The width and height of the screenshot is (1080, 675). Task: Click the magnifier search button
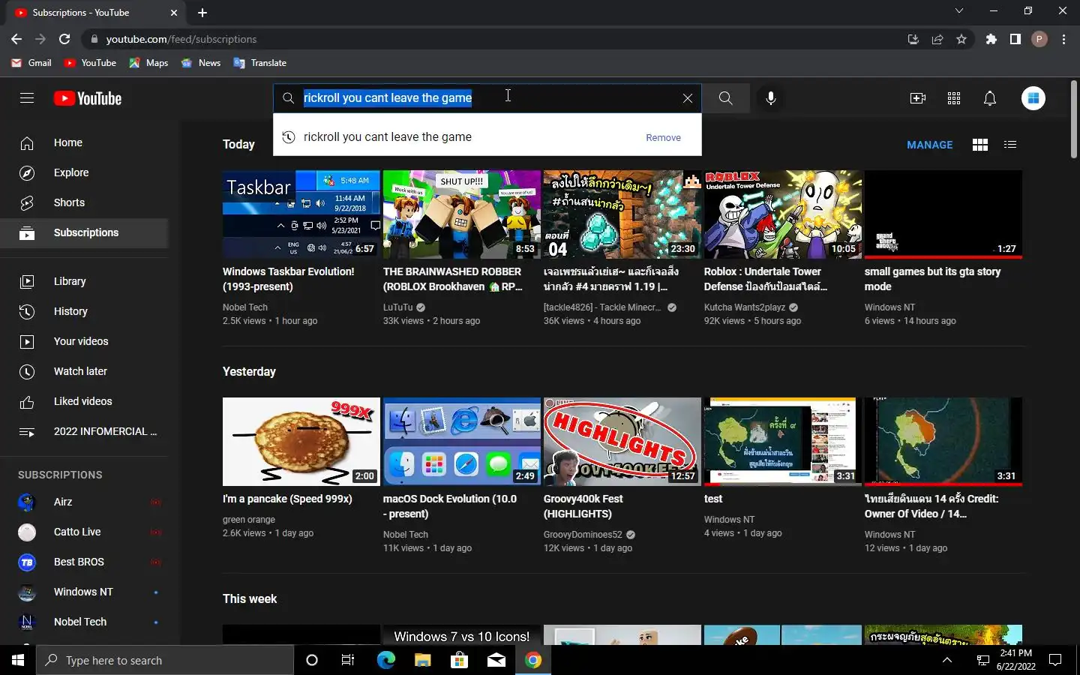725,98
